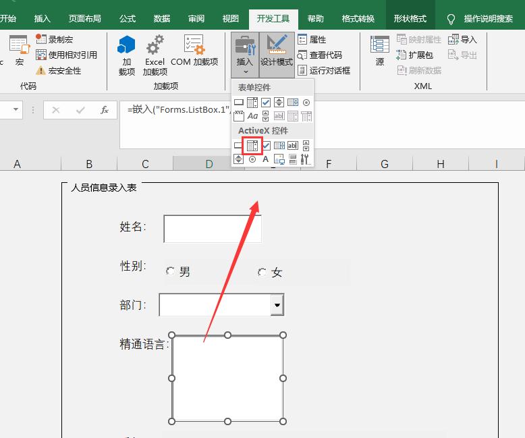This screenshot has height=438, width=525.
Task: Click into the formula bar text
Action: coord(179,109)
